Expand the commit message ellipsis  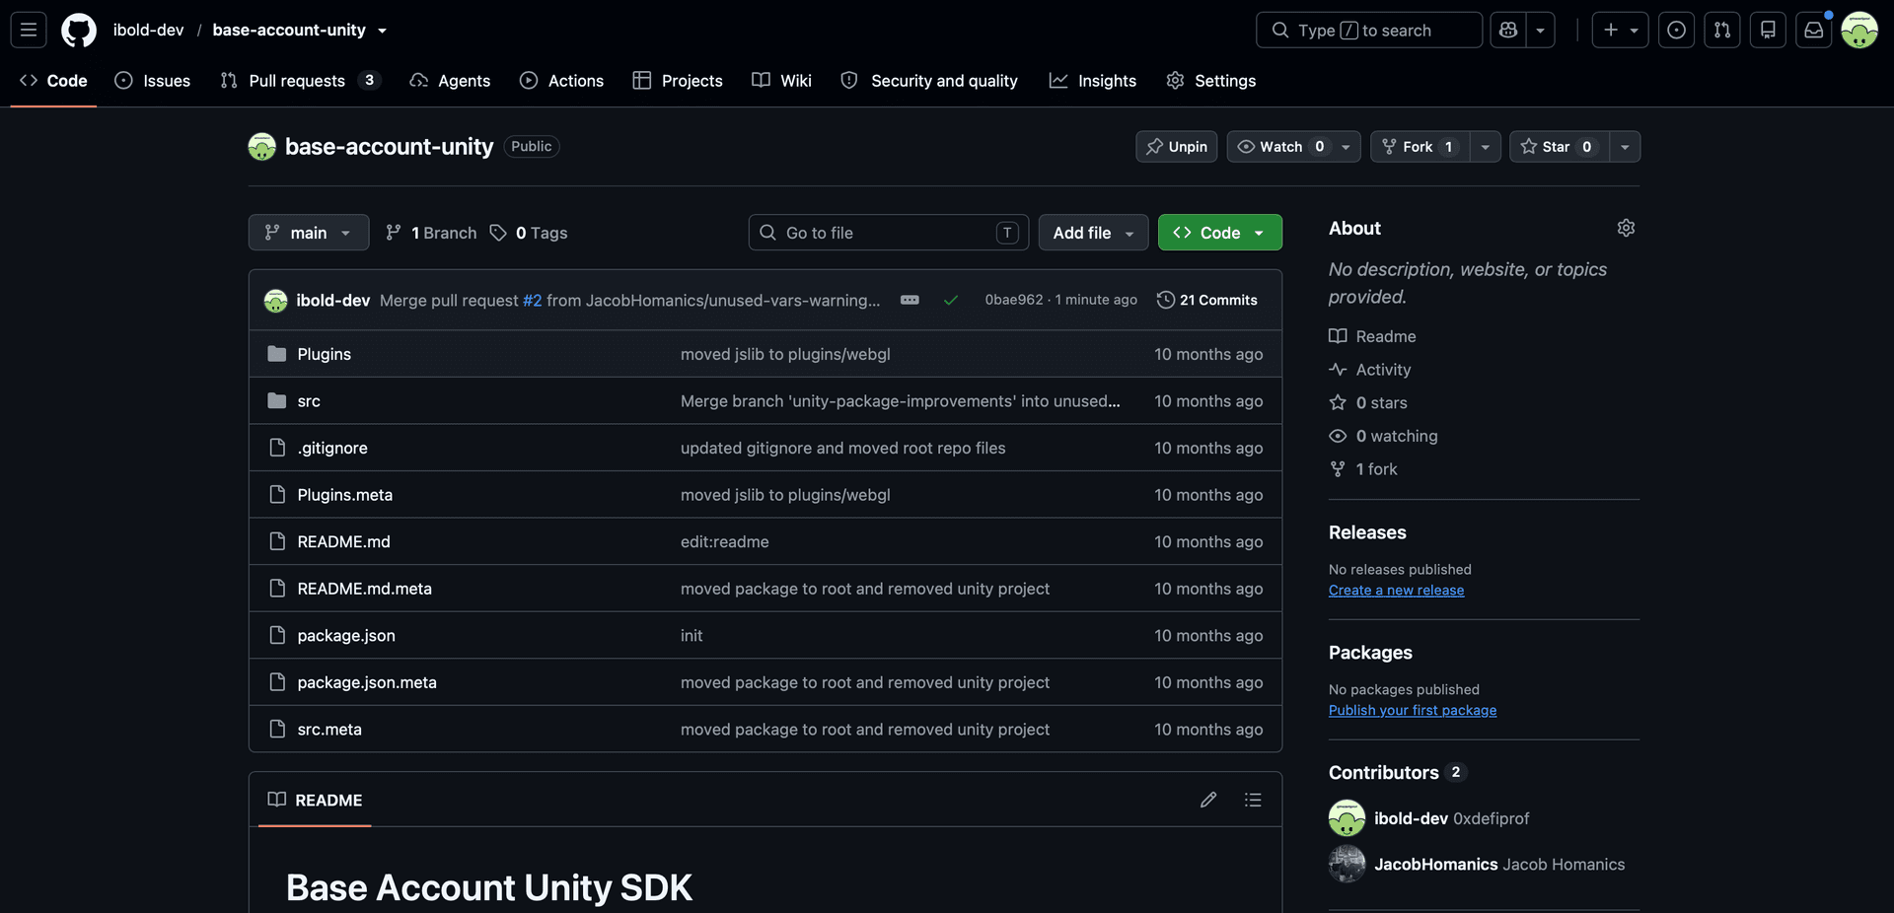pos(910,300)
